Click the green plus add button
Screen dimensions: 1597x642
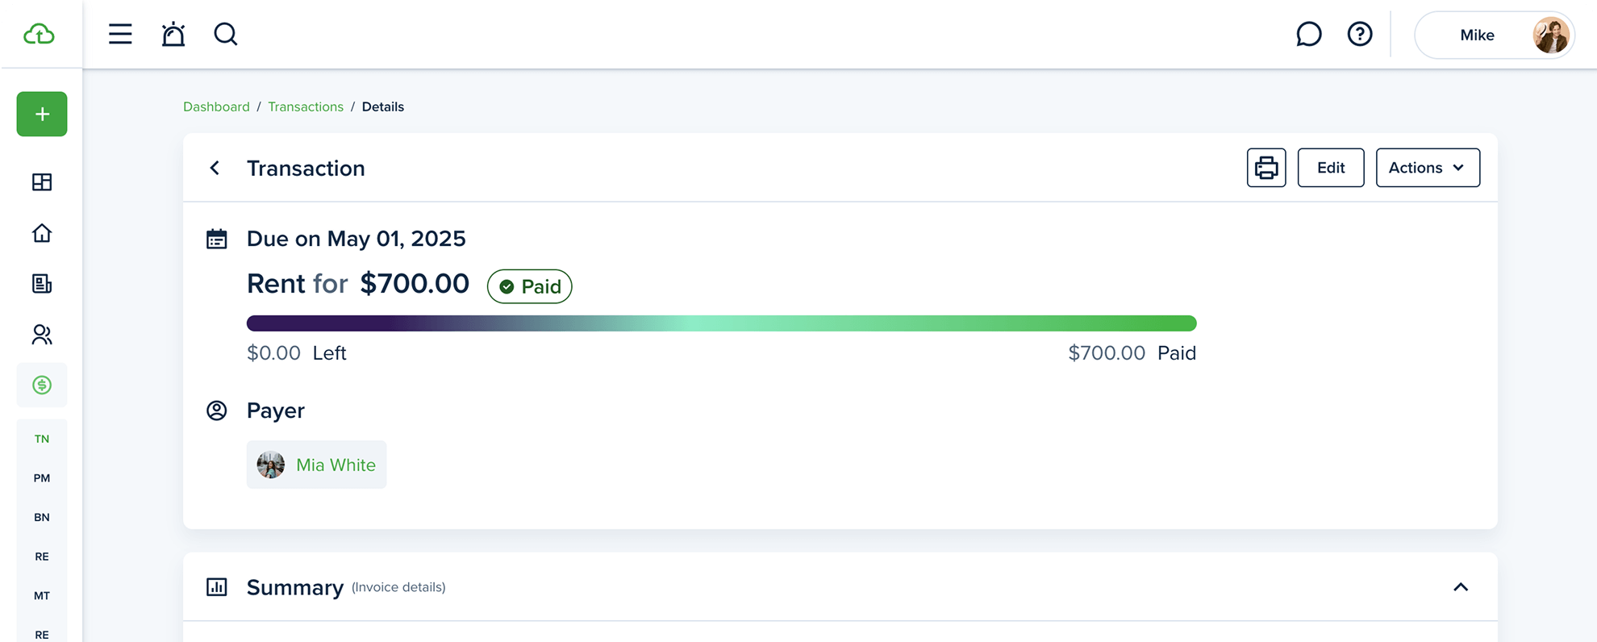pos(42,114)
